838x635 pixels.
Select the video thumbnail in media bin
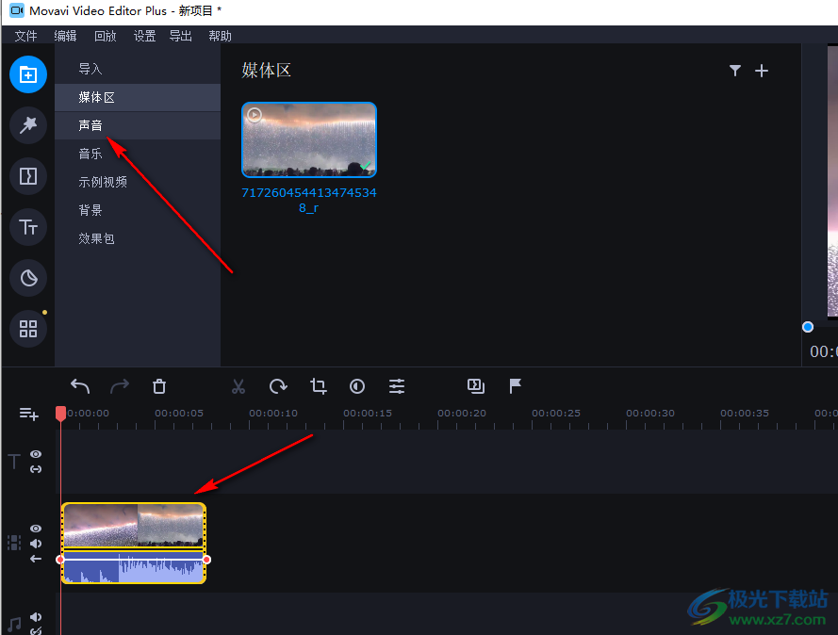(309, 139)
